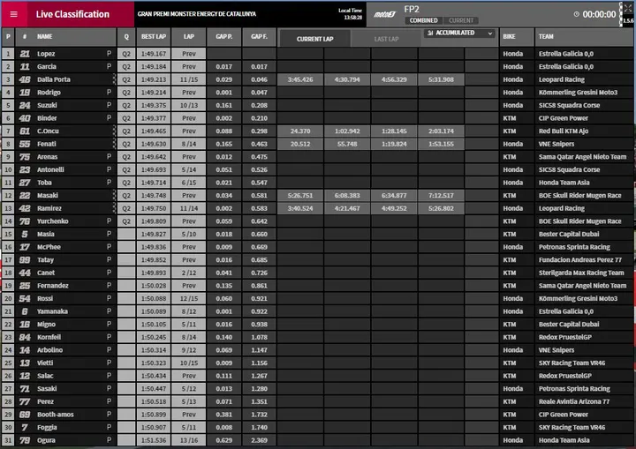Click the Lap column header
This screenshot has width=636, height=449.
point(189,36)
